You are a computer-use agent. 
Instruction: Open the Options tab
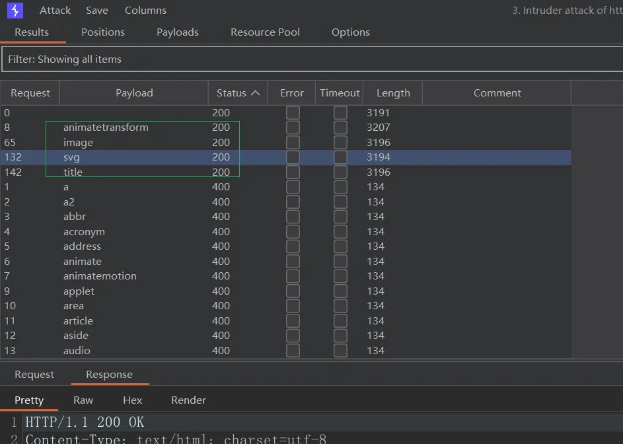pyautogui.click(x=350, y=32)
